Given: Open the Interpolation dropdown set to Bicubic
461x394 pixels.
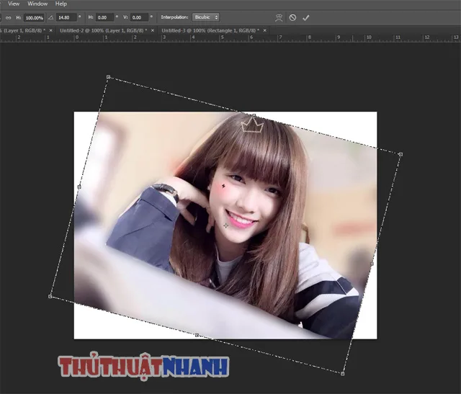Looking at the screenshot, I should [206, 17].
